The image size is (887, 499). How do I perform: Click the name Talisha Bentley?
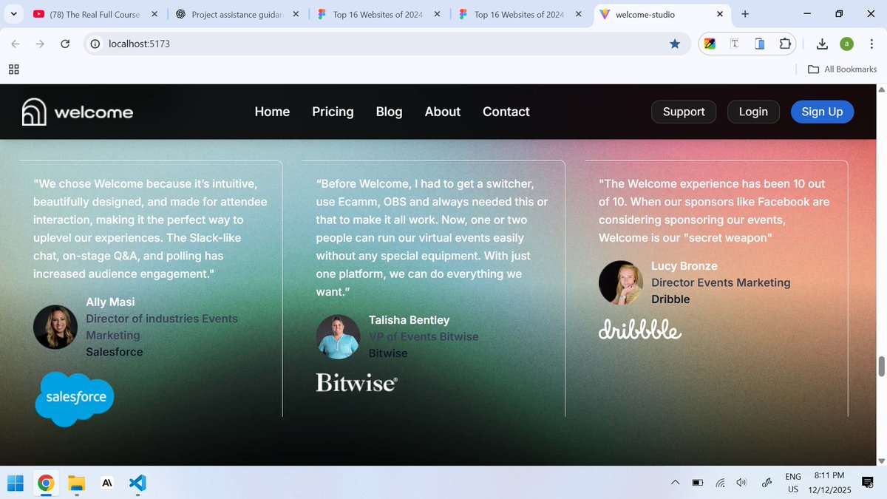tap(409, 320)
